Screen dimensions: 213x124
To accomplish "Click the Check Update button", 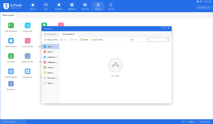I will coord(204,122).
